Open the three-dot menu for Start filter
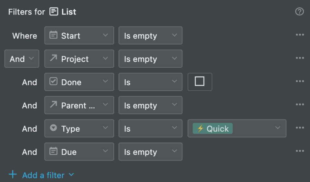This screenshot has width=310, height=182. click(x=300, y=35)
